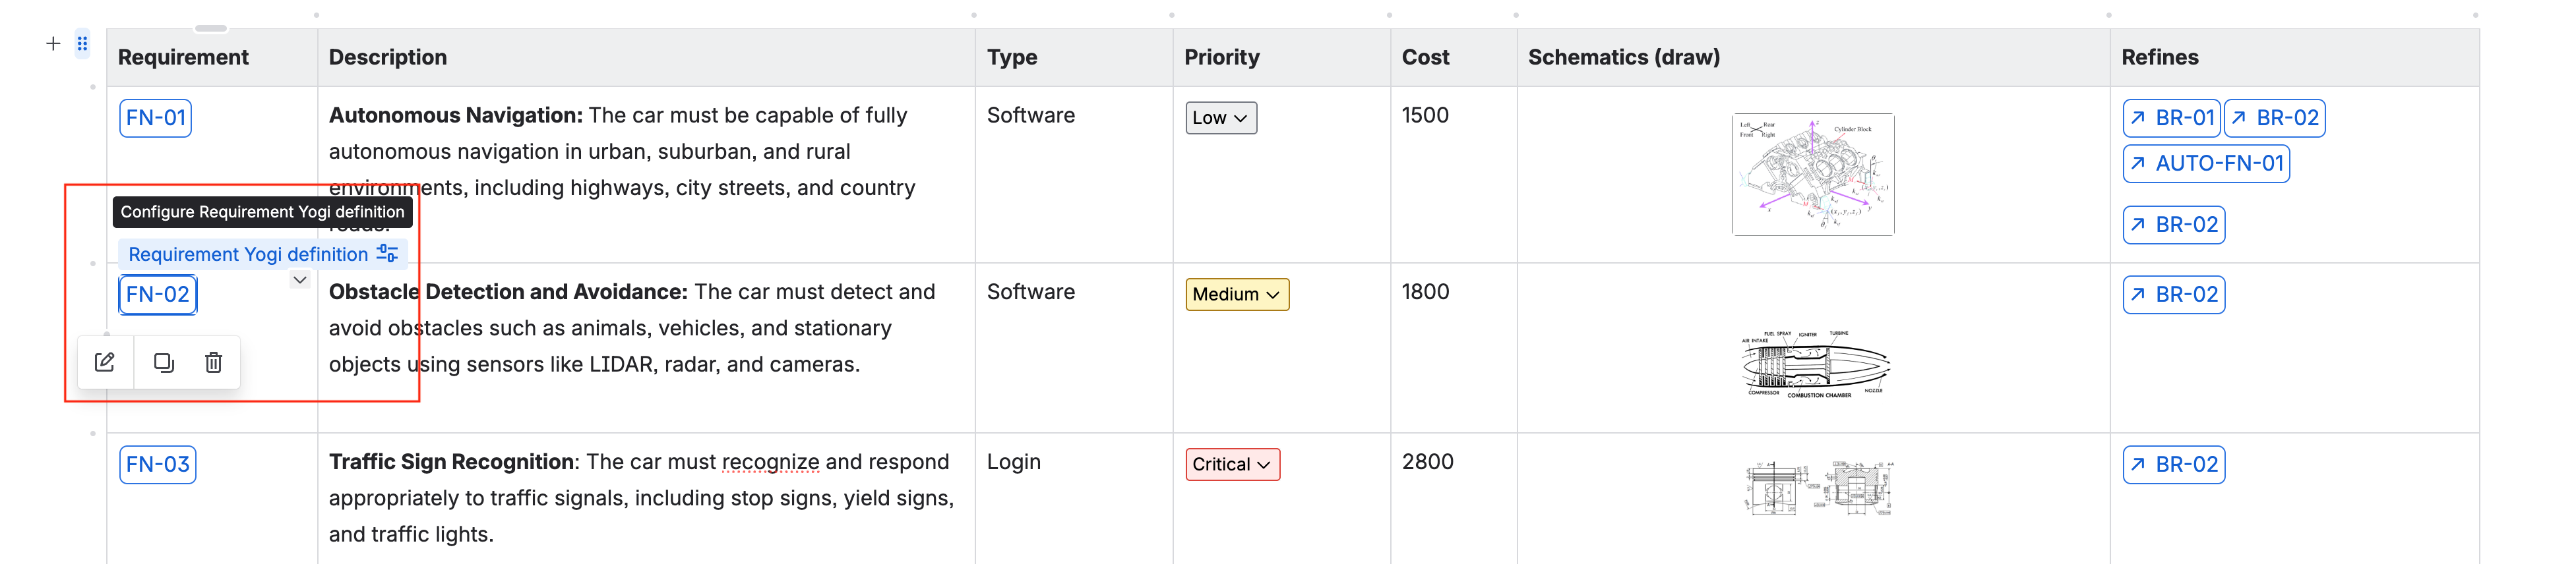This screenshot has height=564, width=2576.
Task: Click the copy icon in floating toolbar
Action: point(164,362)
